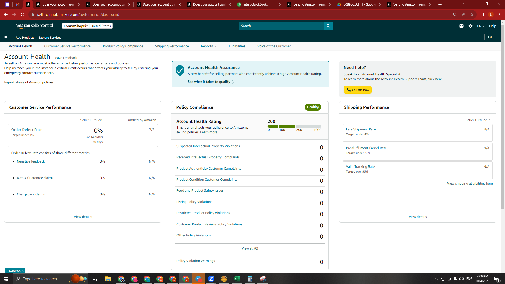Open the Report abuse link

pyautogui.click(x=14, y=82)
